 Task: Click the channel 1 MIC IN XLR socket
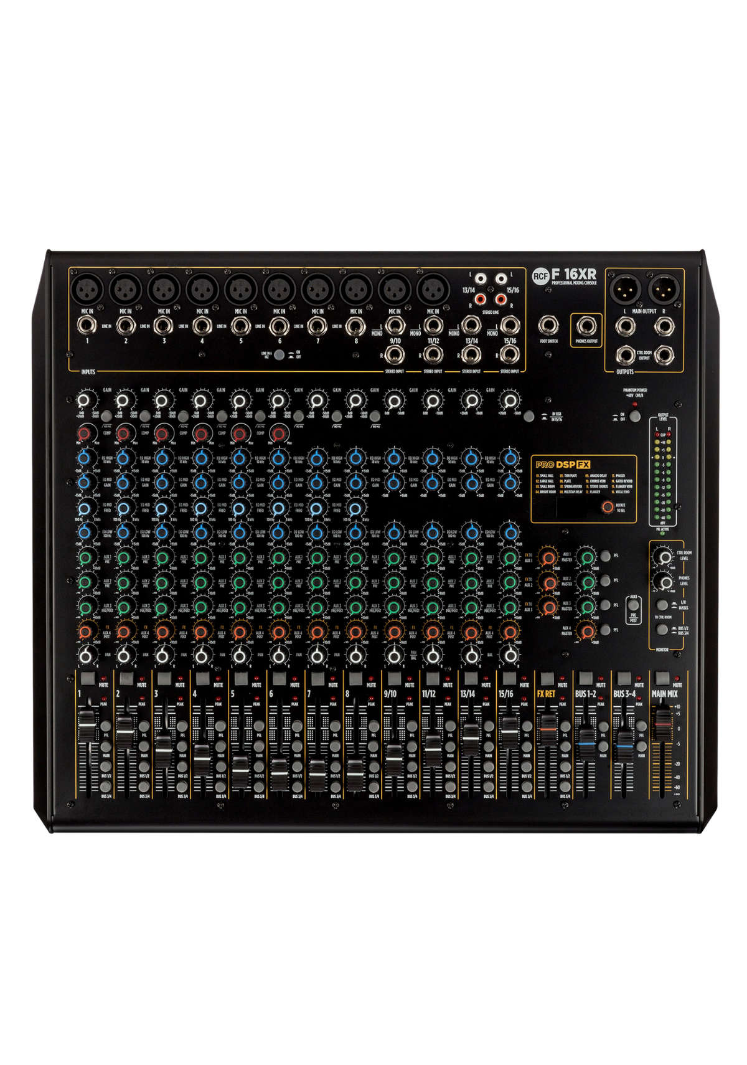[87, 290]
